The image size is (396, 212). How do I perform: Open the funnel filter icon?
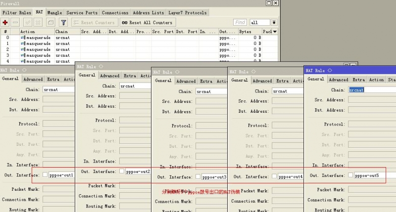point(64,22)
